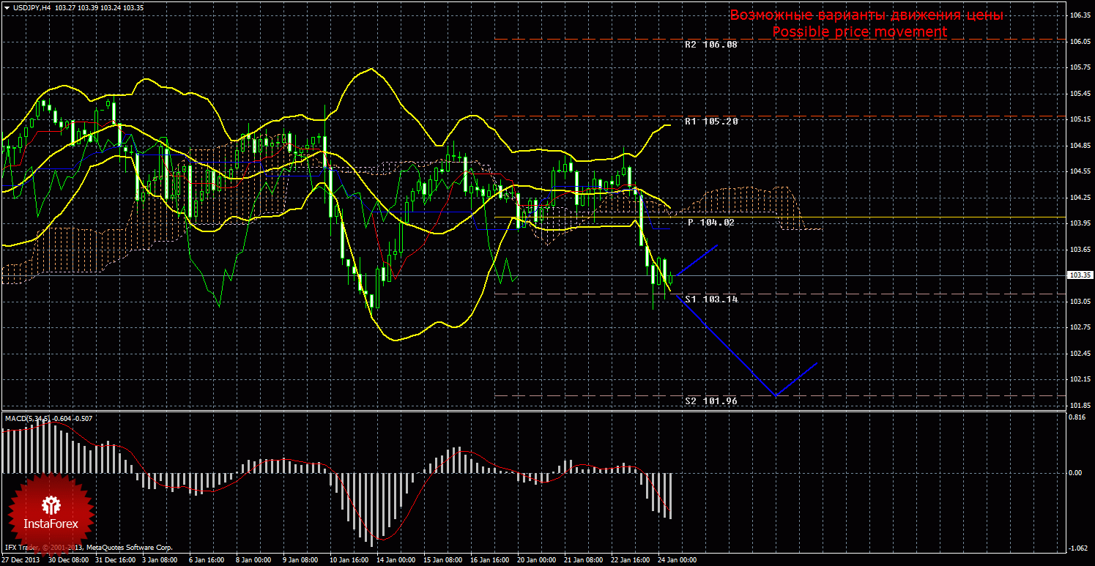Viewport: 1095px width, 566px height.
Task: Click the triangle arrow beside USDJPY,H4
Action: [x=7, y=7]
